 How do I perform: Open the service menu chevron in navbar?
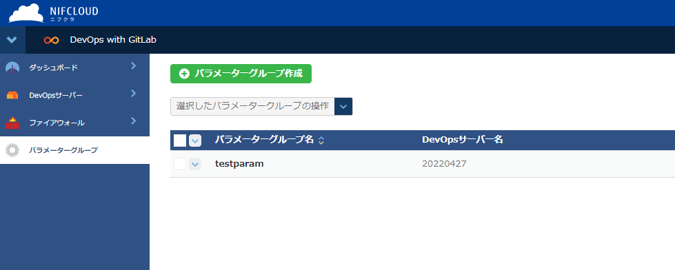coord(12,40)
